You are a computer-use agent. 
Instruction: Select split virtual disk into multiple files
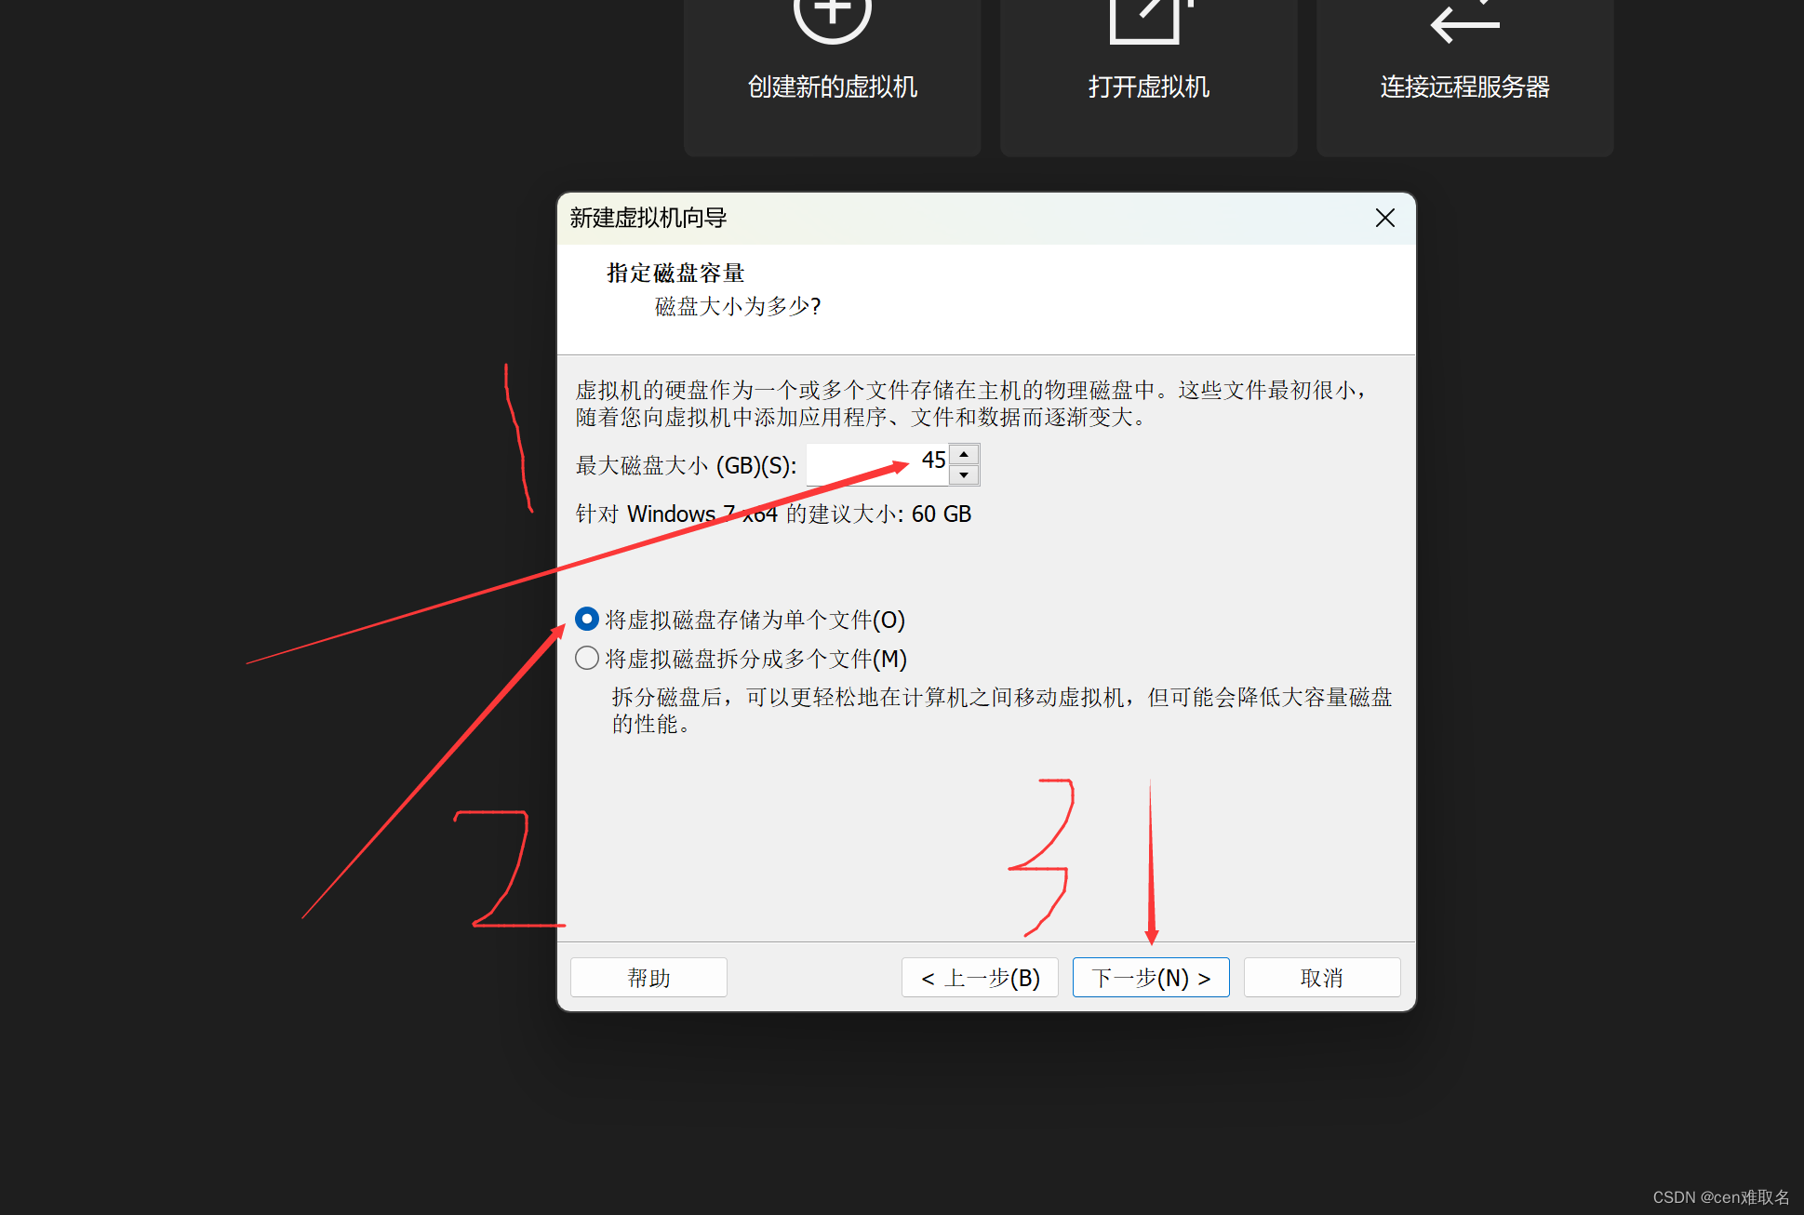pyautogui.click(x=587, y=658)
